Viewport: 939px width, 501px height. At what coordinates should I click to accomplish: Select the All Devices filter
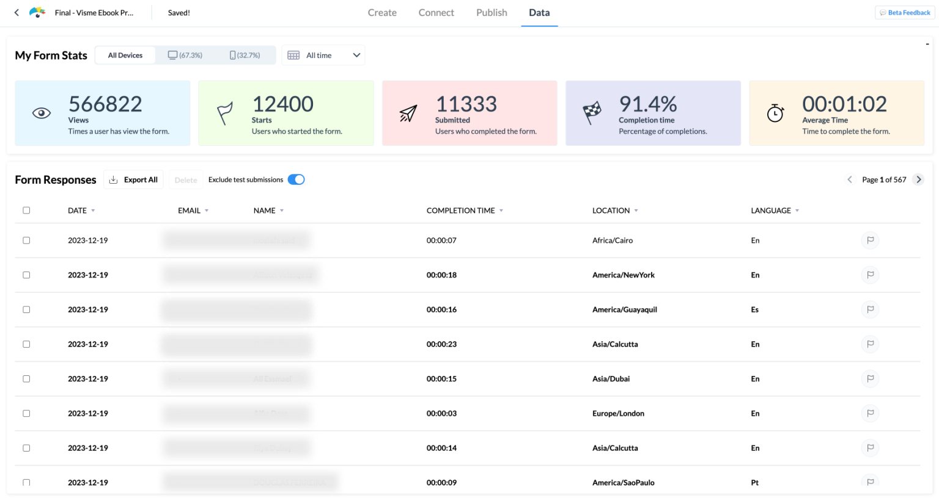125,55
